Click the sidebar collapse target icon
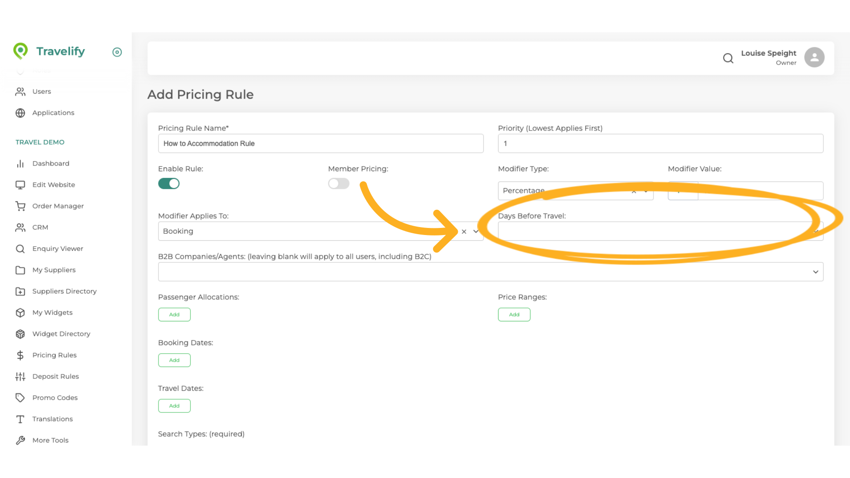The width and height of the screenshot is (850, 478). tap(117, 52)
